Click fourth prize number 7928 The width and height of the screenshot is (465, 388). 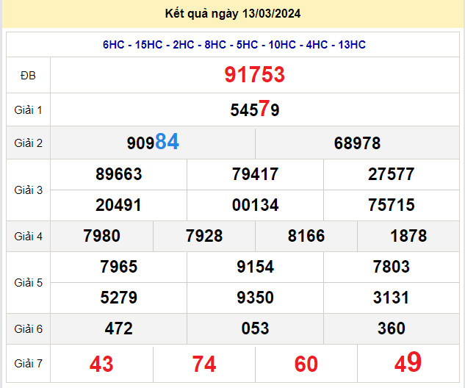click(x=204, y=236)
